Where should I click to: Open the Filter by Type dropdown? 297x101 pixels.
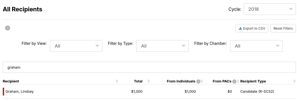point(162,46)
